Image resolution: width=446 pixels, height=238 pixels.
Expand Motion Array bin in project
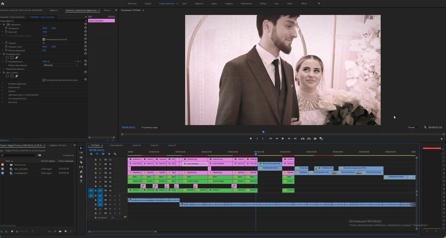coord(7,164)
